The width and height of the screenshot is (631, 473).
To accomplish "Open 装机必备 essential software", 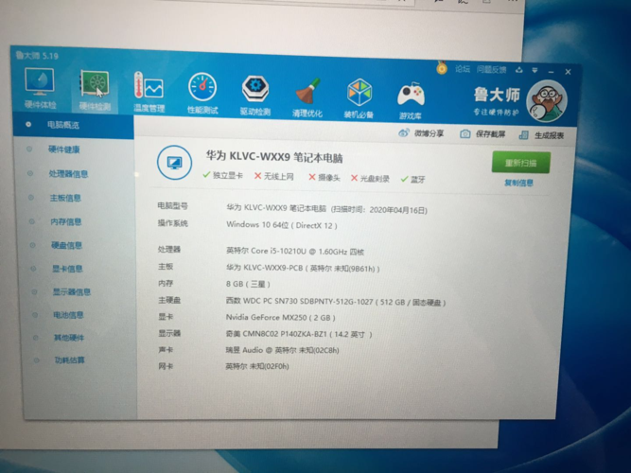I will 359,98.
